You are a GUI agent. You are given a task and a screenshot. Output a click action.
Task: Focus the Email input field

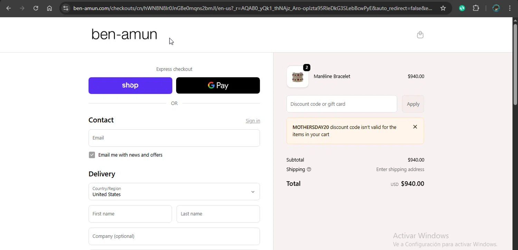point(174,138)
